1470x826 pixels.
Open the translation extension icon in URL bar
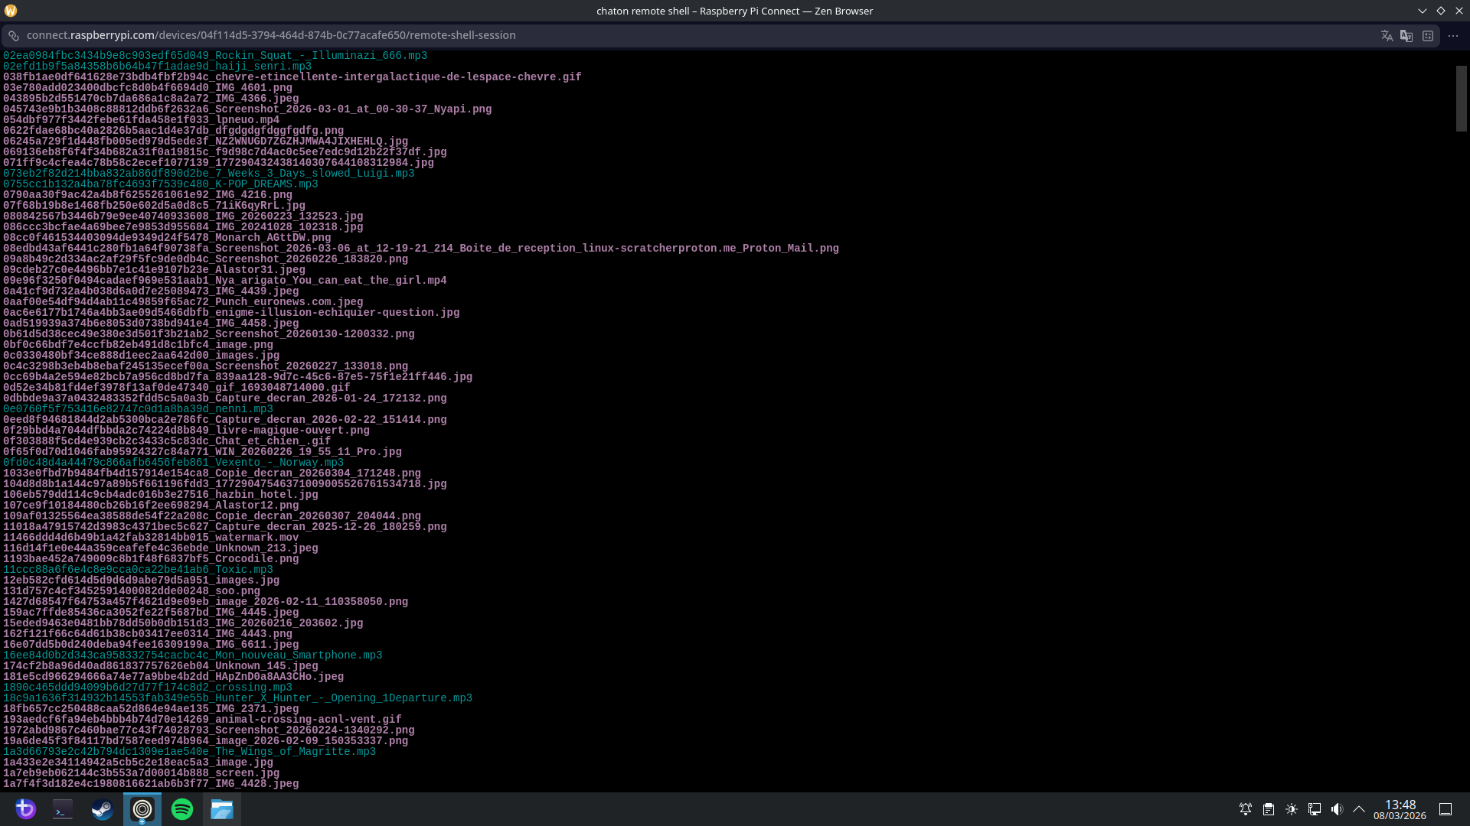tap(1406, 36)
